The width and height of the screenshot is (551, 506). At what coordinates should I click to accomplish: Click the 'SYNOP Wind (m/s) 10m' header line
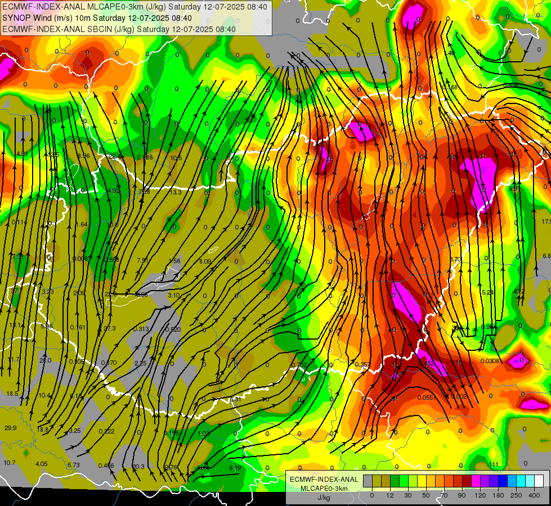click(x=97, y=18)
